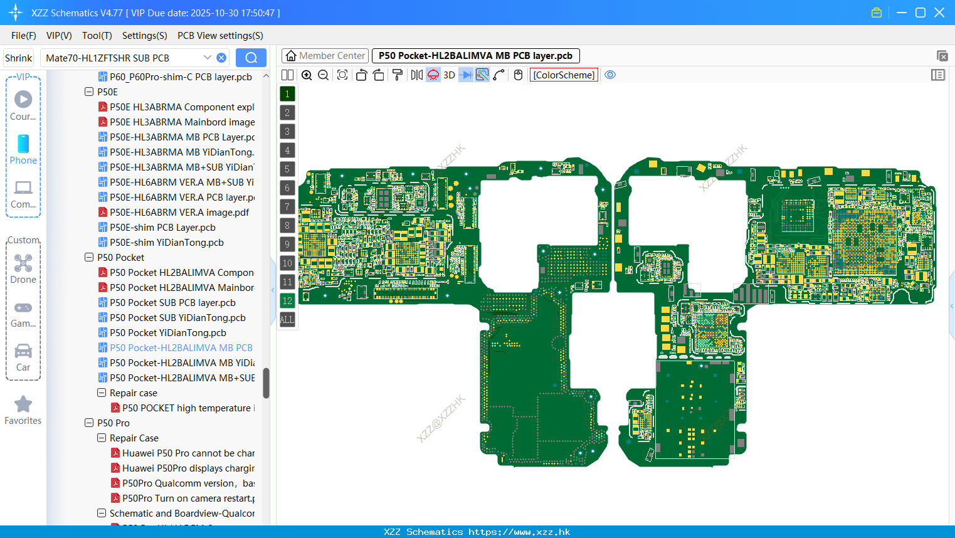This screenshot has height=538, width=955.
Task: Open P60_P60Pro-shim-C PCB layer.pcb
Action: point(176,76)
